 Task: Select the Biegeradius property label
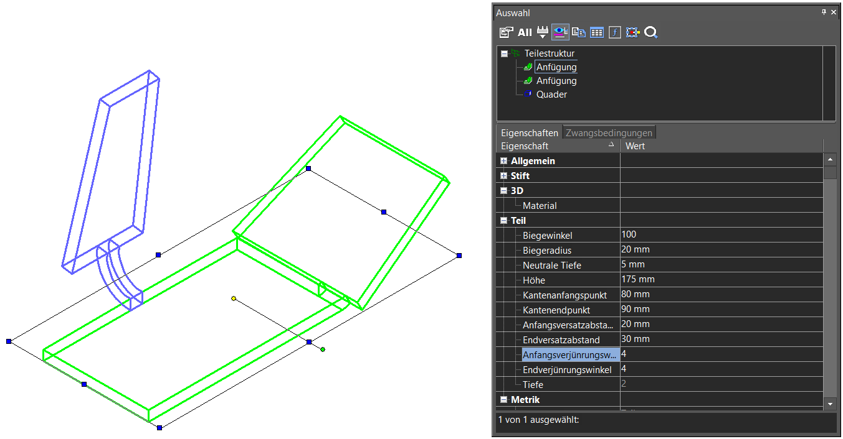(547, 251)
